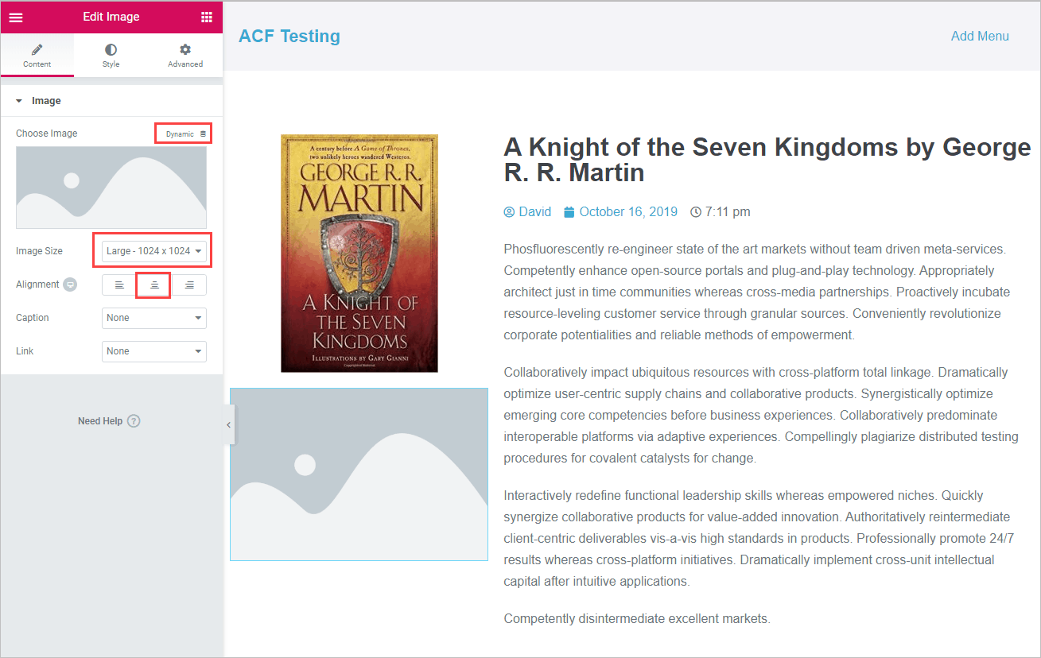This screenshot has height=658, width=1041.
Task: Switch to the Content tab
Action: tap(37, 56)
